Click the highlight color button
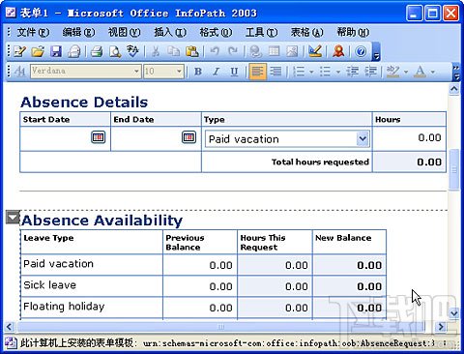The width and height of the screenshot is (464, 354). (393, 72)
